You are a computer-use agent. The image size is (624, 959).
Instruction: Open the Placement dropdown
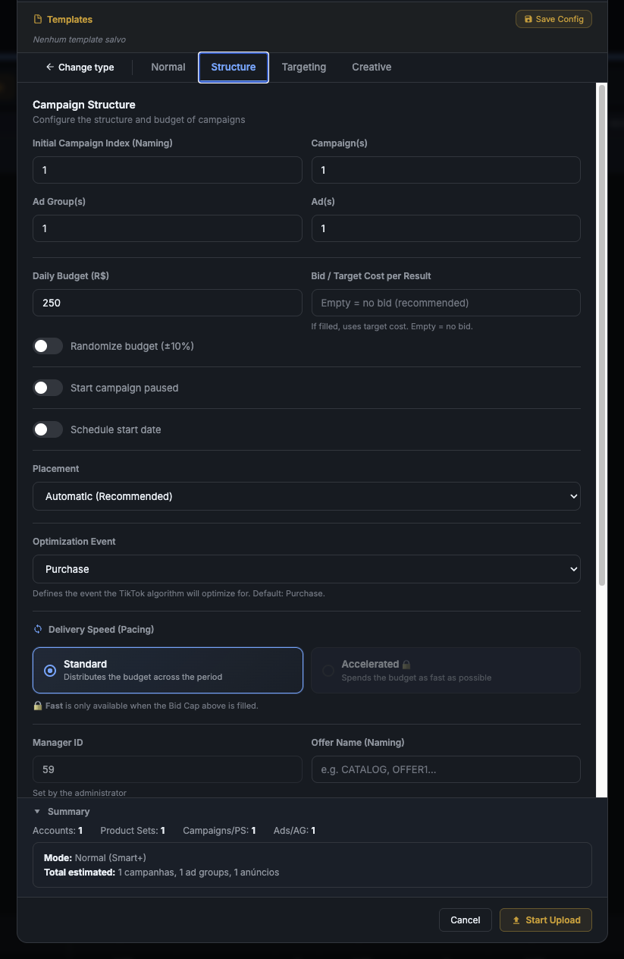click(x=306, y=496)
